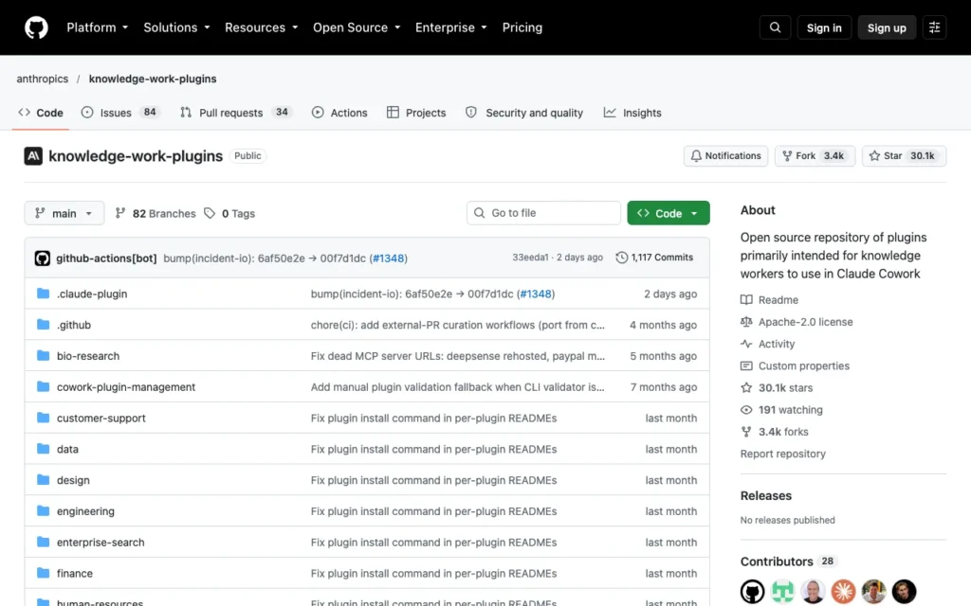This screenshot has height=606, width=971.
Task: Click the Pricing link
Action: coord(522,27)
